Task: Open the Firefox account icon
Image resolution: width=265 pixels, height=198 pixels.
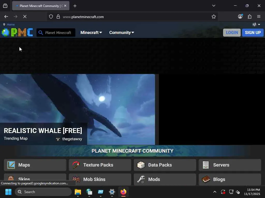Action: [x=240, y=16]
